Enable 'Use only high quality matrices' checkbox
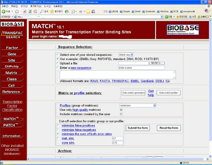The height and width of the screenshot is (165, 212). coord(121,110)
